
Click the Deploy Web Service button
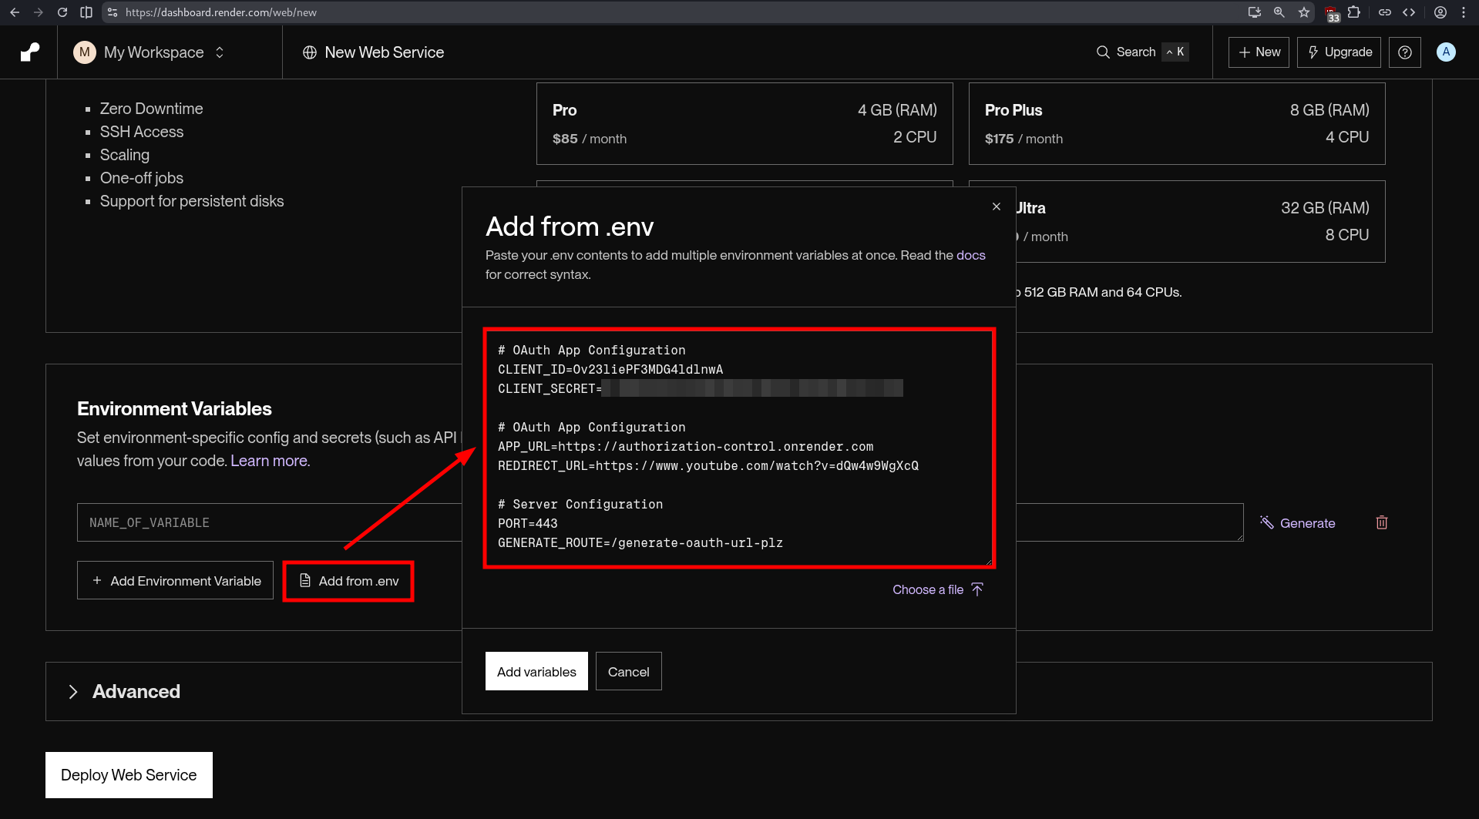[128, 774]
